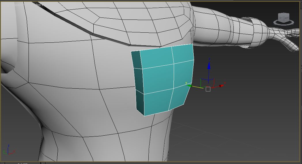Select the green Y-axis arrow of the gizmo
Viewport: 302px width, 164px height.
pyautogui.click(x=189, y=85)
